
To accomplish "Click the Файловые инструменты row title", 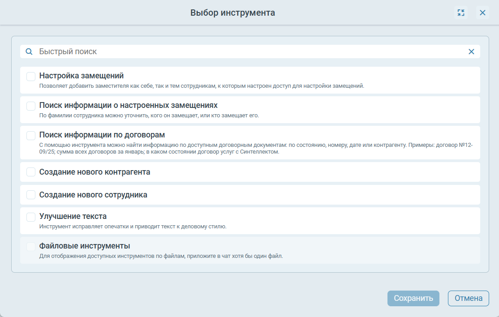I will [x=85, y=246].
